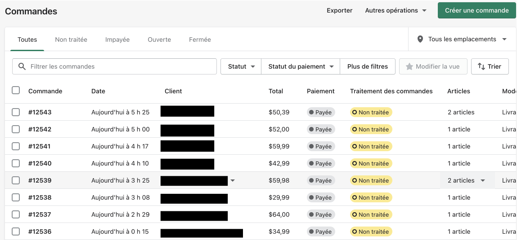Open the Autres opérations dropdown
This screenshot has height=240, width=517.
(x=396, y=10)
